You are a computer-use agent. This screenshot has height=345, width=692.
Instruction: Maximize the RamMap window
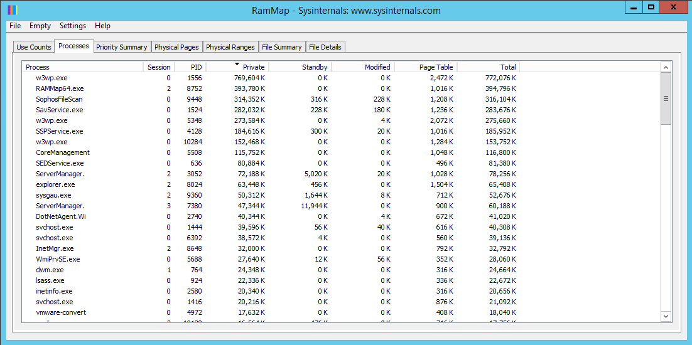(x=651, y=7)
